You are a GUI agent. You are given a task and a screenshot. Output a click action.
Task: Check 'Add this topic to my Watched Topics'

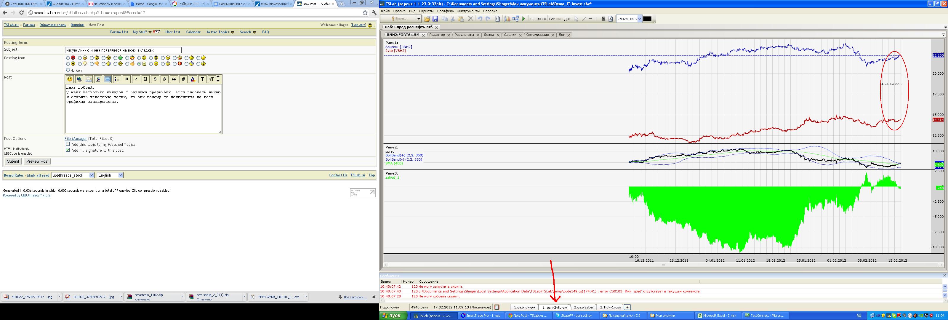(68, 144)
